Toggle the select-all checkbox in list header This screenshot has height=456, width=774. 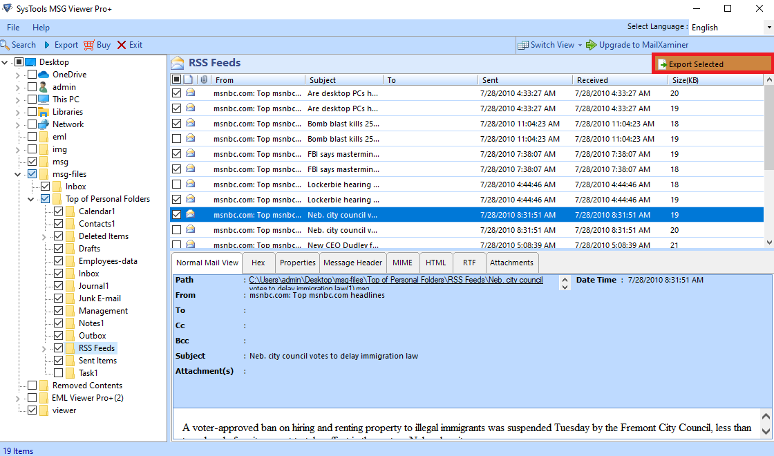176,79
